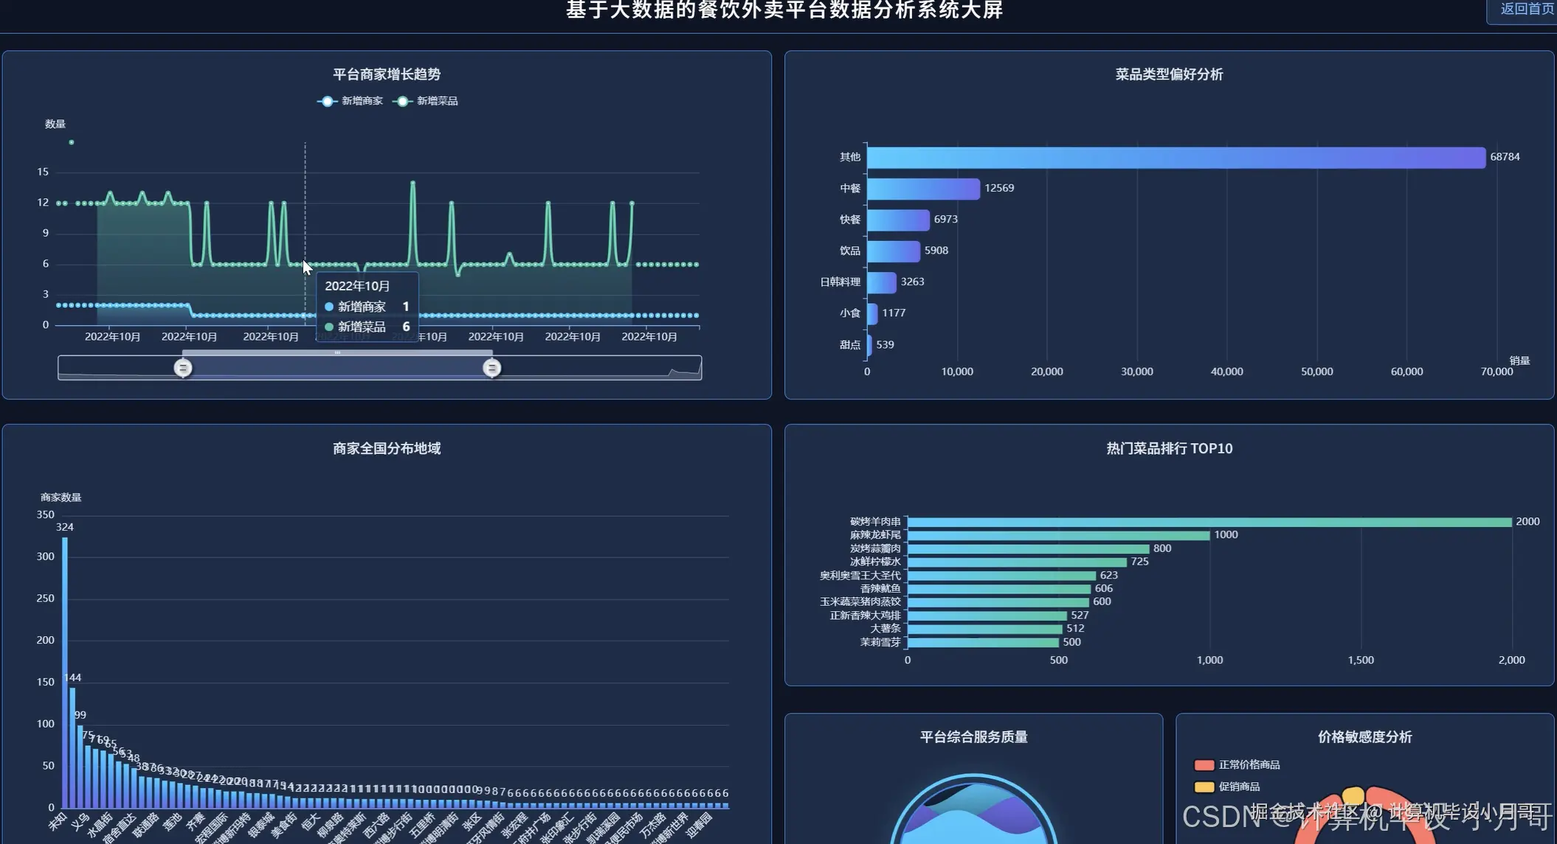1557x844 pixels.
Task: Click the 平台商家增长趋势 chart title
Action: coord(386,74)
